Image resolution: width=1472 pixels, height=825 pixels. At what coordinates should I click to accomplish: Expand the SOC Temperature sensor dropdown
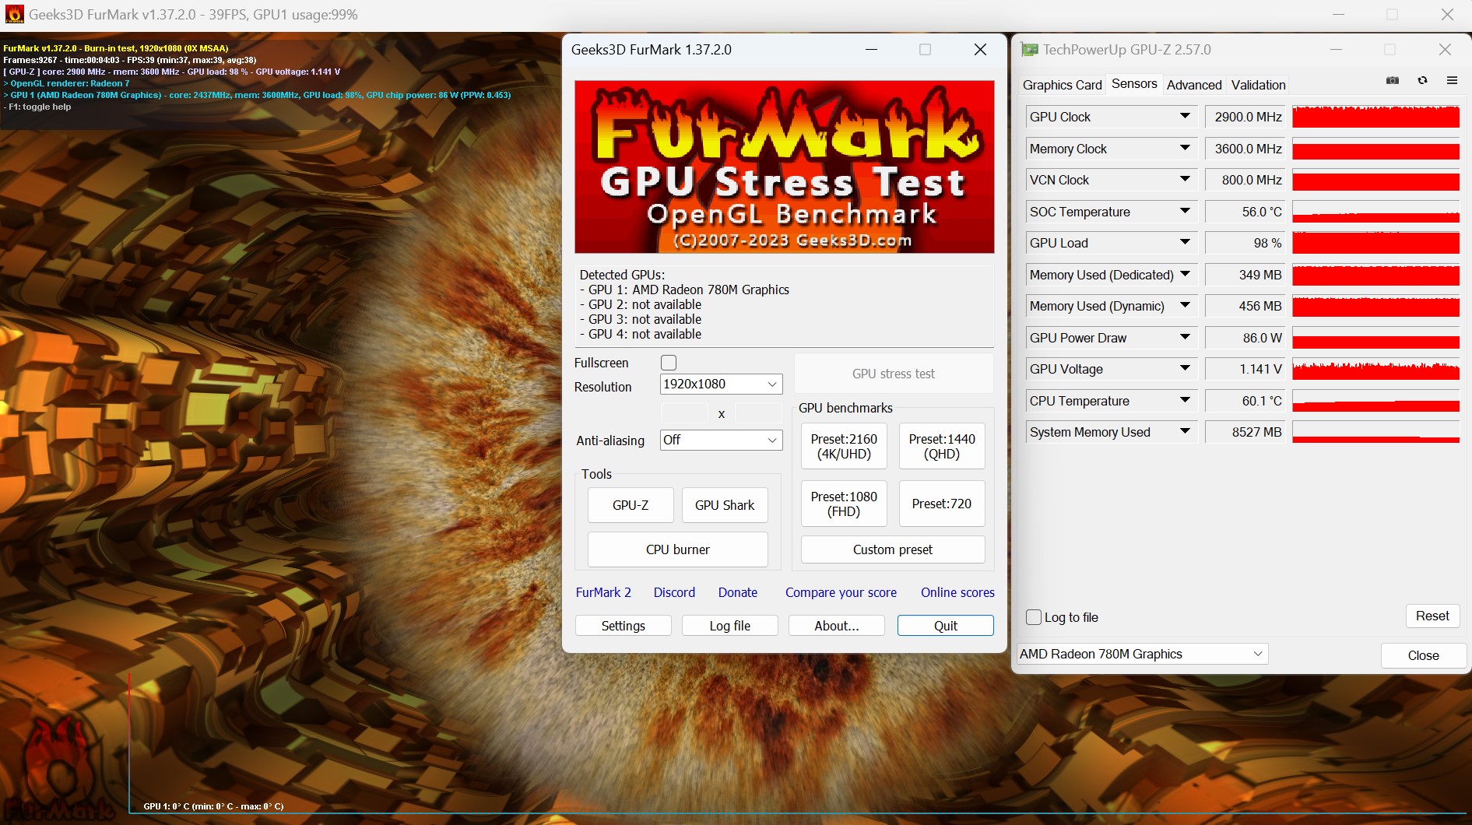click(x=1185, y=211)
